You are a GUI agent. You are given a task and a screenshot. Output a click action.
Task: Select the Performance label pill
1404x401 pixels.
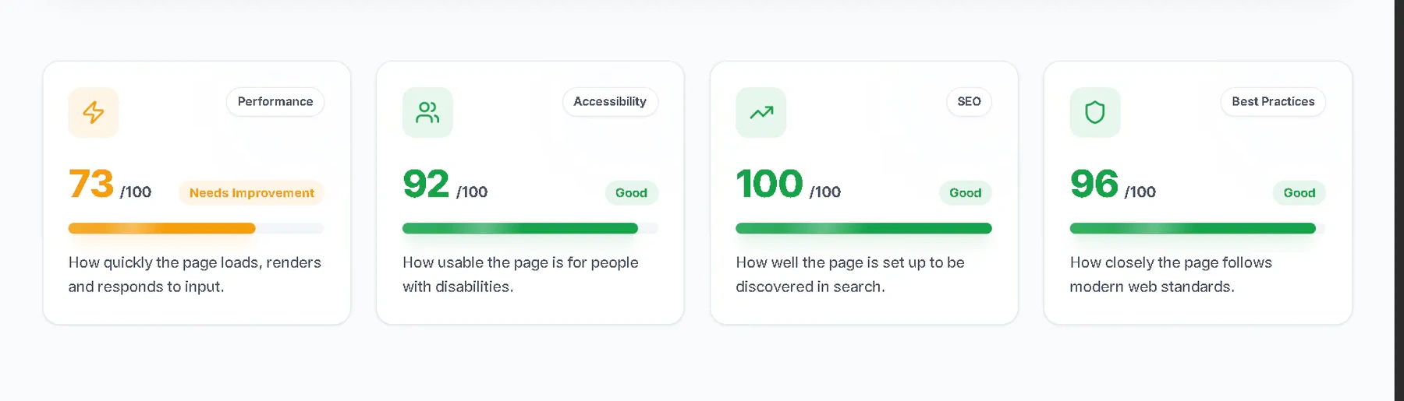(275, 102)
